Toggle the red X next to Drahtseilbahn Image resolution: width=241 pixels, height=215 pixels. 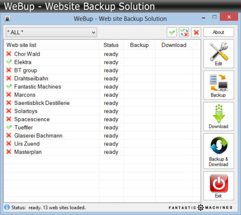9,79
